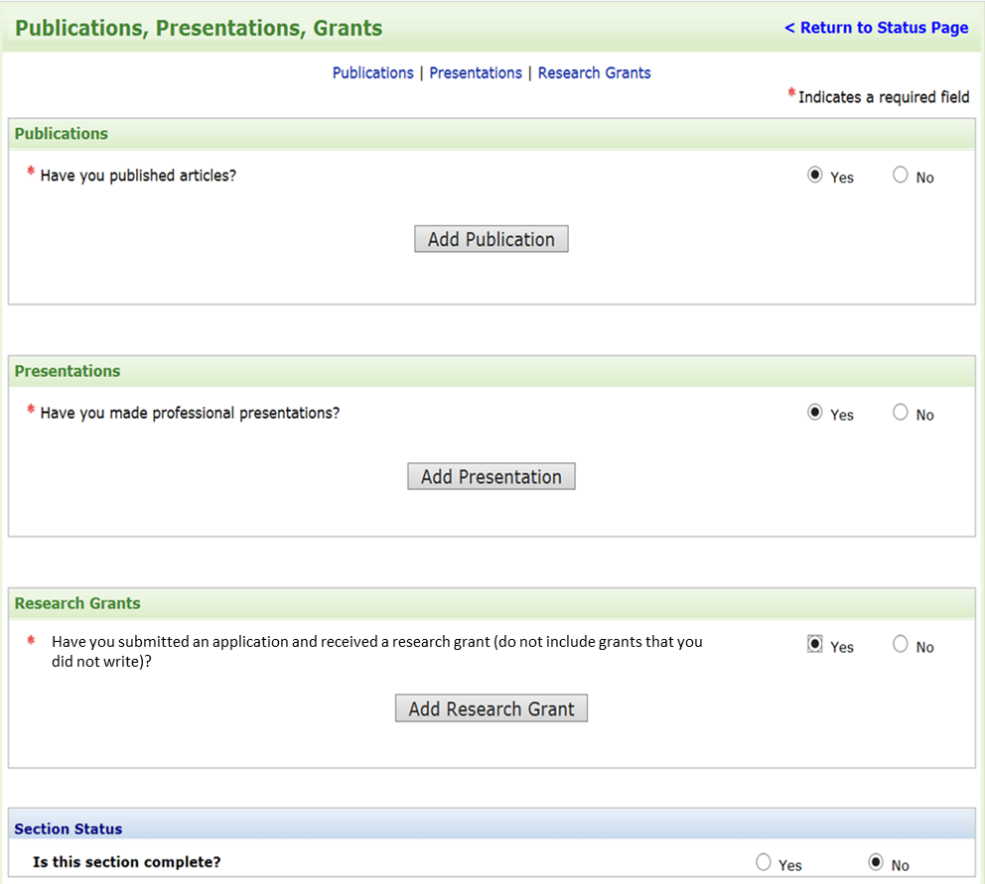Click the green Presentations section header

68,371
